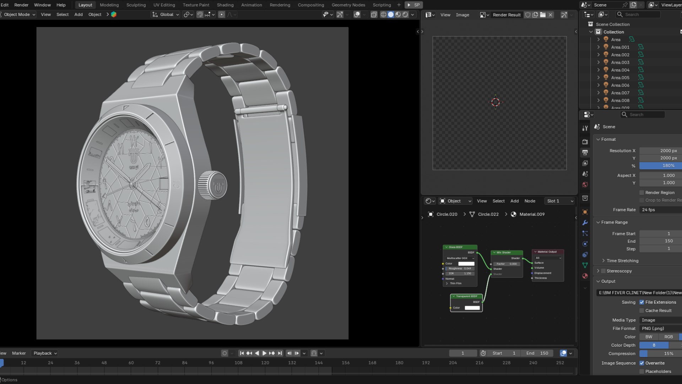Open the View Layer properties tab

pyautogui.click(x=585, y=163)
